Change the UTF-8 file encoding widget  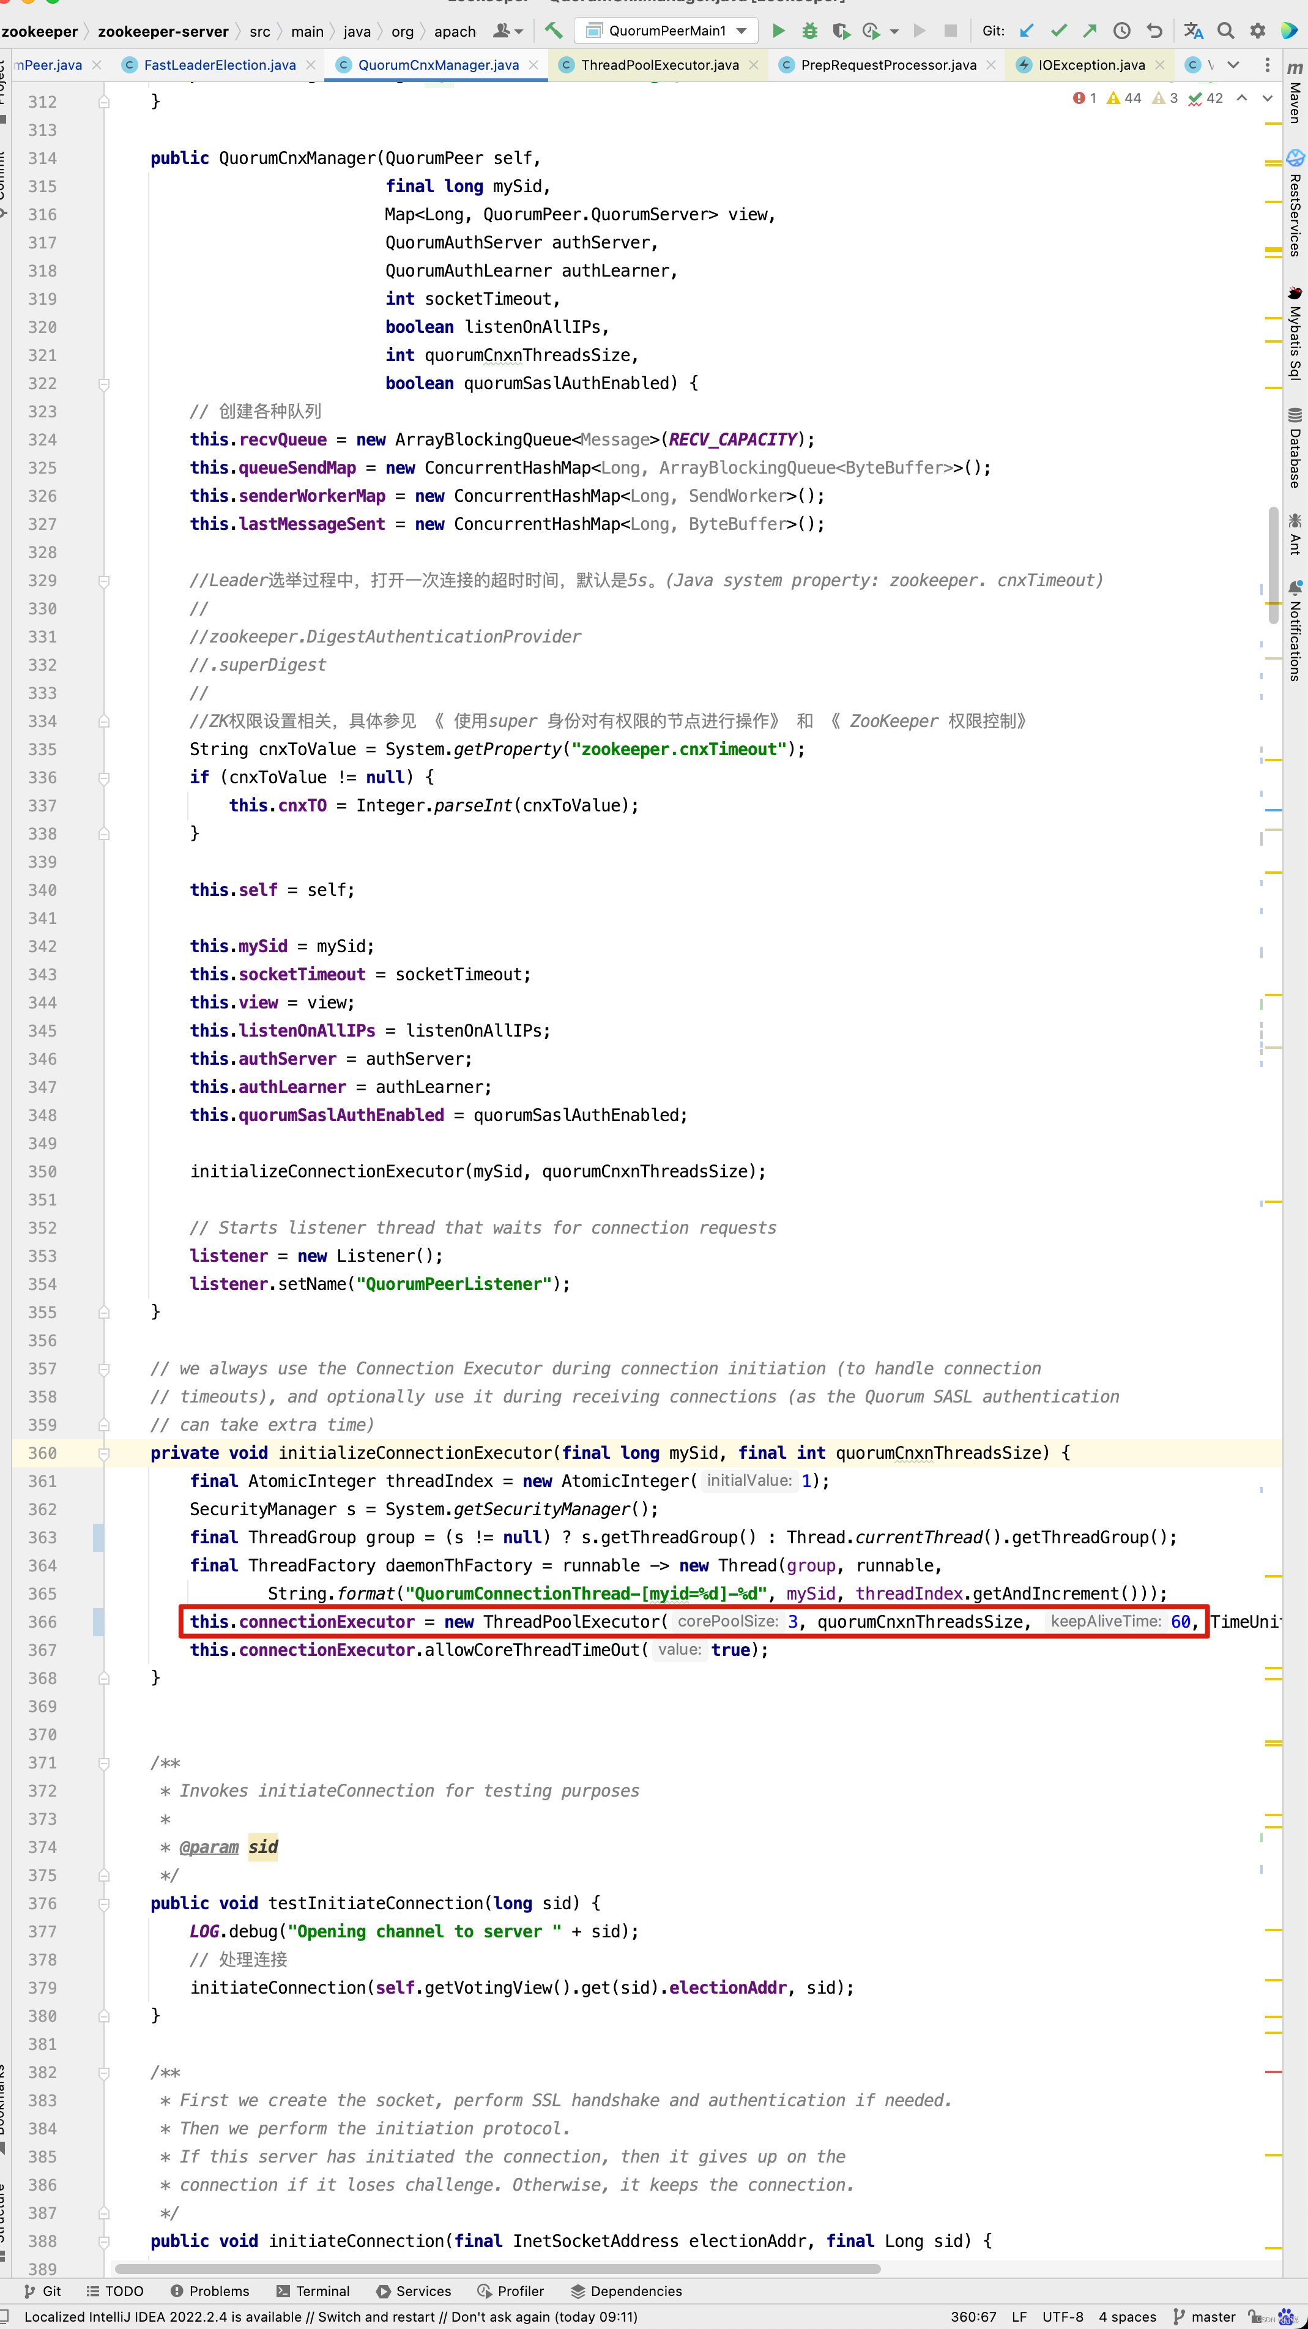point(1062,2316)
